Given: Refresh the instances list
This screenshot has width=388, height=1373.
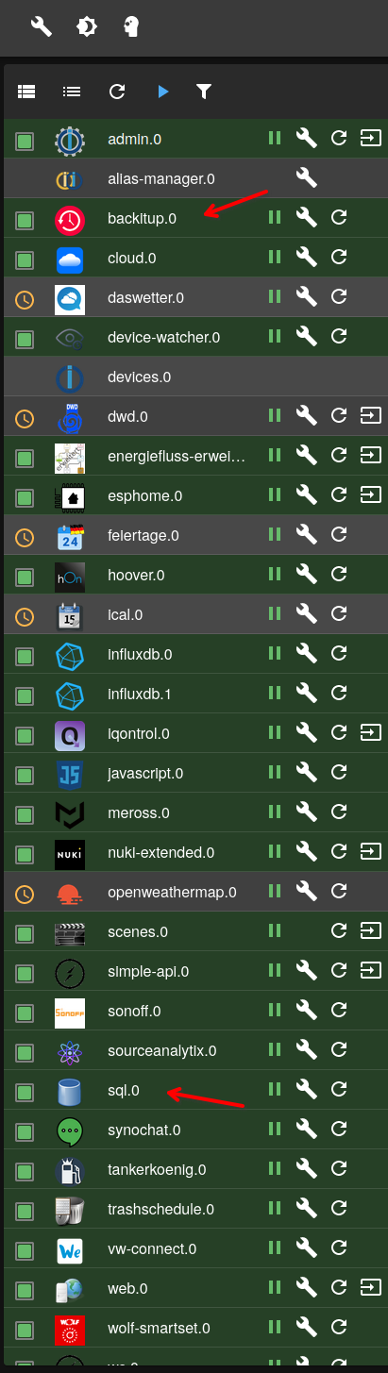Looking at the screenshot, I should pyautogui.click(x=117, y=92).
